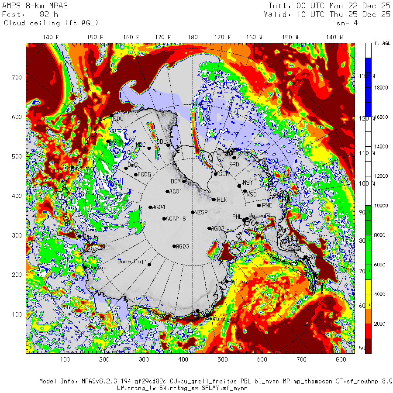Click the yellow legend swatch near 4000
This screenshot has width=393, height=393.
368,294
